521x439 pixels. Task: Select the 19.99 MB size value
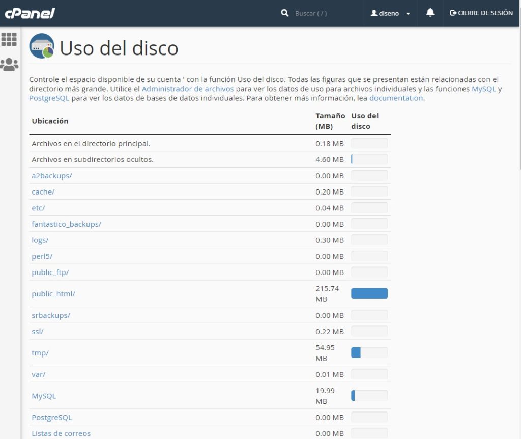325,396
